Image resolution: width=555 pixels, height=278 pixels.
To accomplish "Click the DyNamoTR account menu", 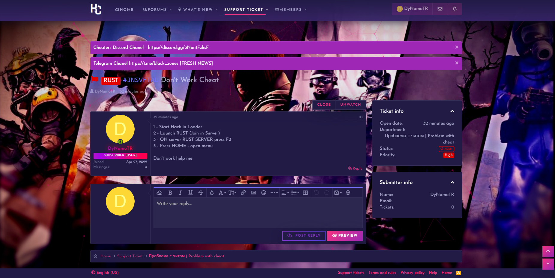I will (412, 9).
